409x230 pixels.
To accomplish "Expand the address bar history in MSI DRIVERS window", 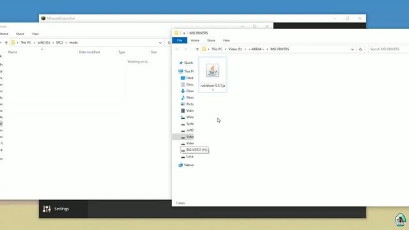I will tap(352, 49).
